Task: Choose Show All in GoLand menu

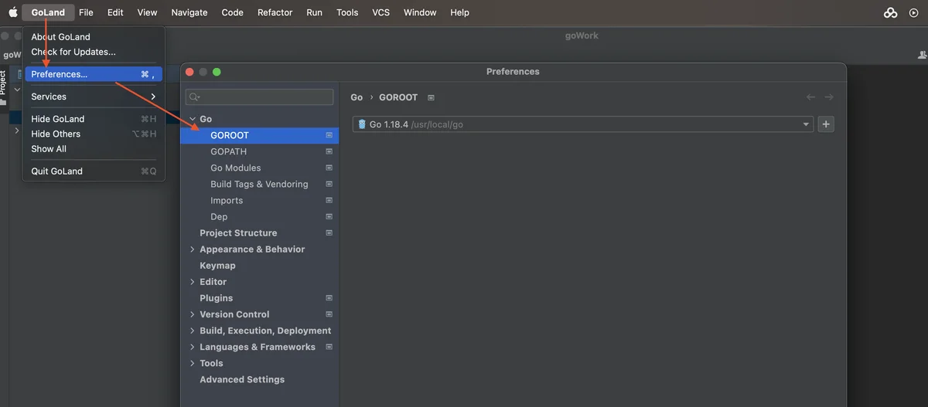Action: click(94, 148)
